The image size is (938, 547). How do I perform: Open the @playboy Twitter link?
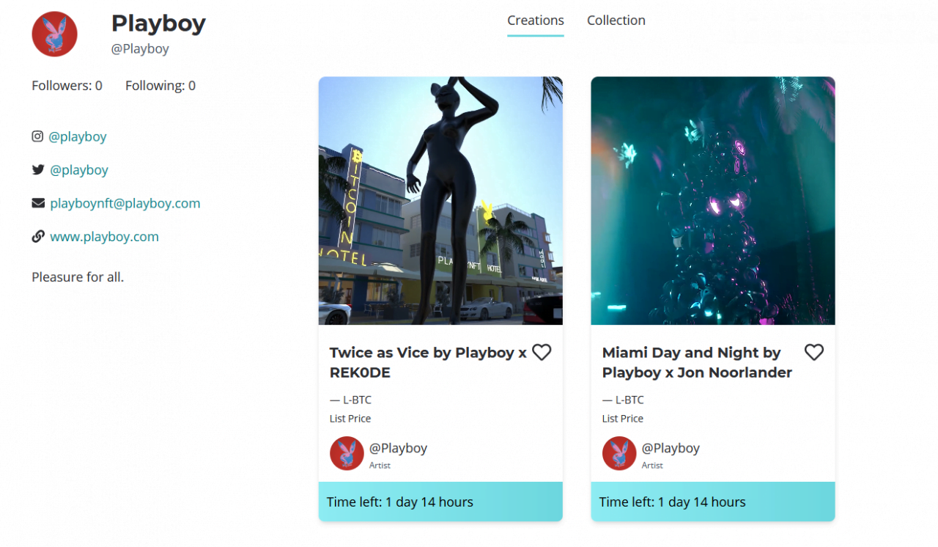click(79, 170)
